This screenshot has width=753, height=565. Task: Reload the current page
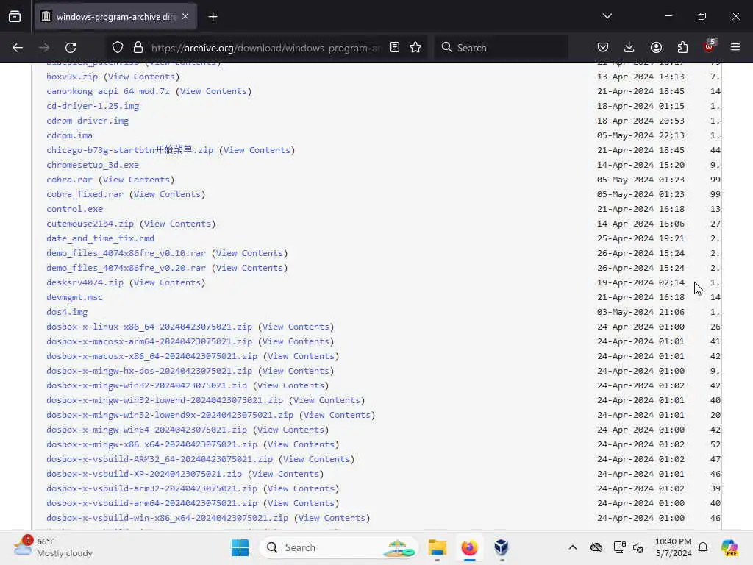[71, 48]
